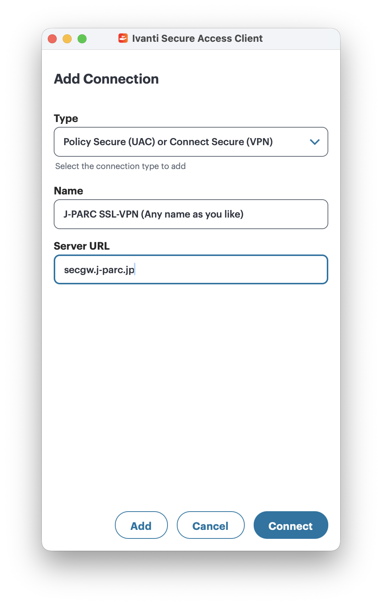382x606 pixels.
Task: Click the "Type" field label
Action: coord(66,119)
